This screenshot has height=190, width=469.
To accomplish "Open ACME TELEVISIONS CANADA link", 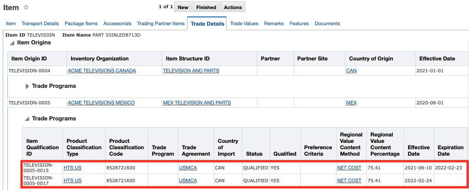I will coord(102,71).
